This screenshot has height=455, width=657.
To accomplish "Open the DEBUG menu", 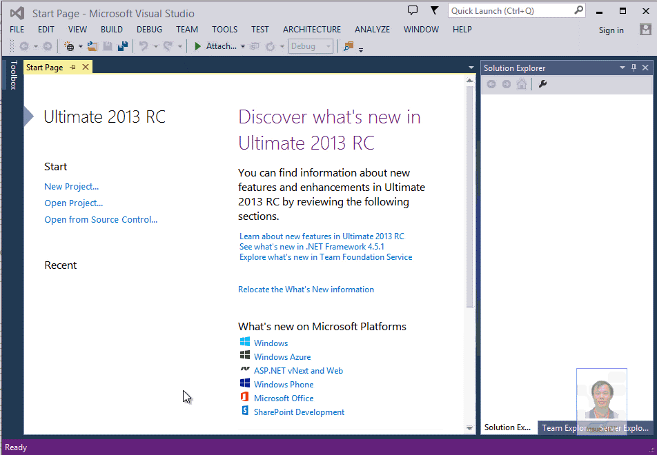I will coord(150,30).
